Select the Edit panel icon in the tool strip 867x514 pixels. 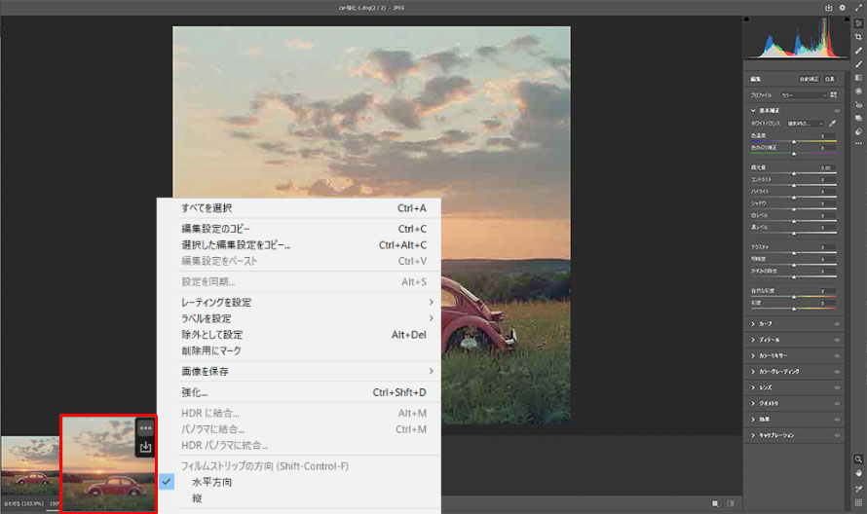tap(858, 23)
